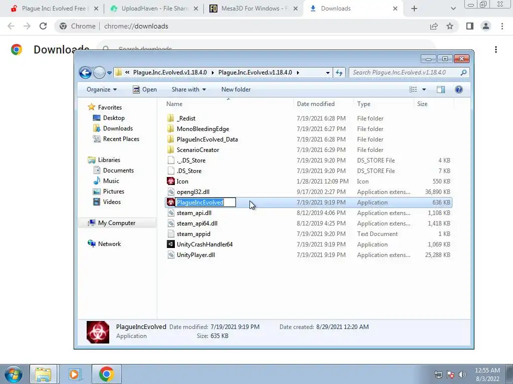
Task: Open Recent Places in navigation pane
Action: tap(116, 139)
